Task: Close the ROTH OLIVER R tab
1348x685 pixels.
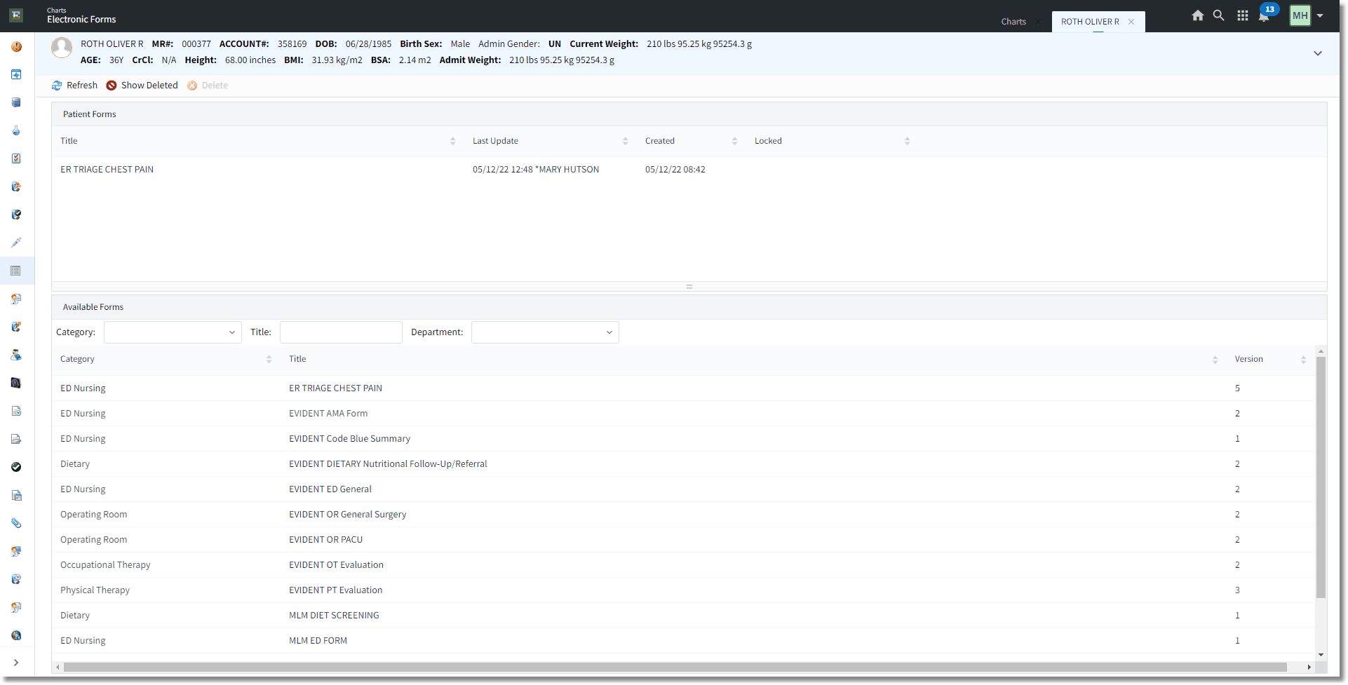Action: point(1131,22)
